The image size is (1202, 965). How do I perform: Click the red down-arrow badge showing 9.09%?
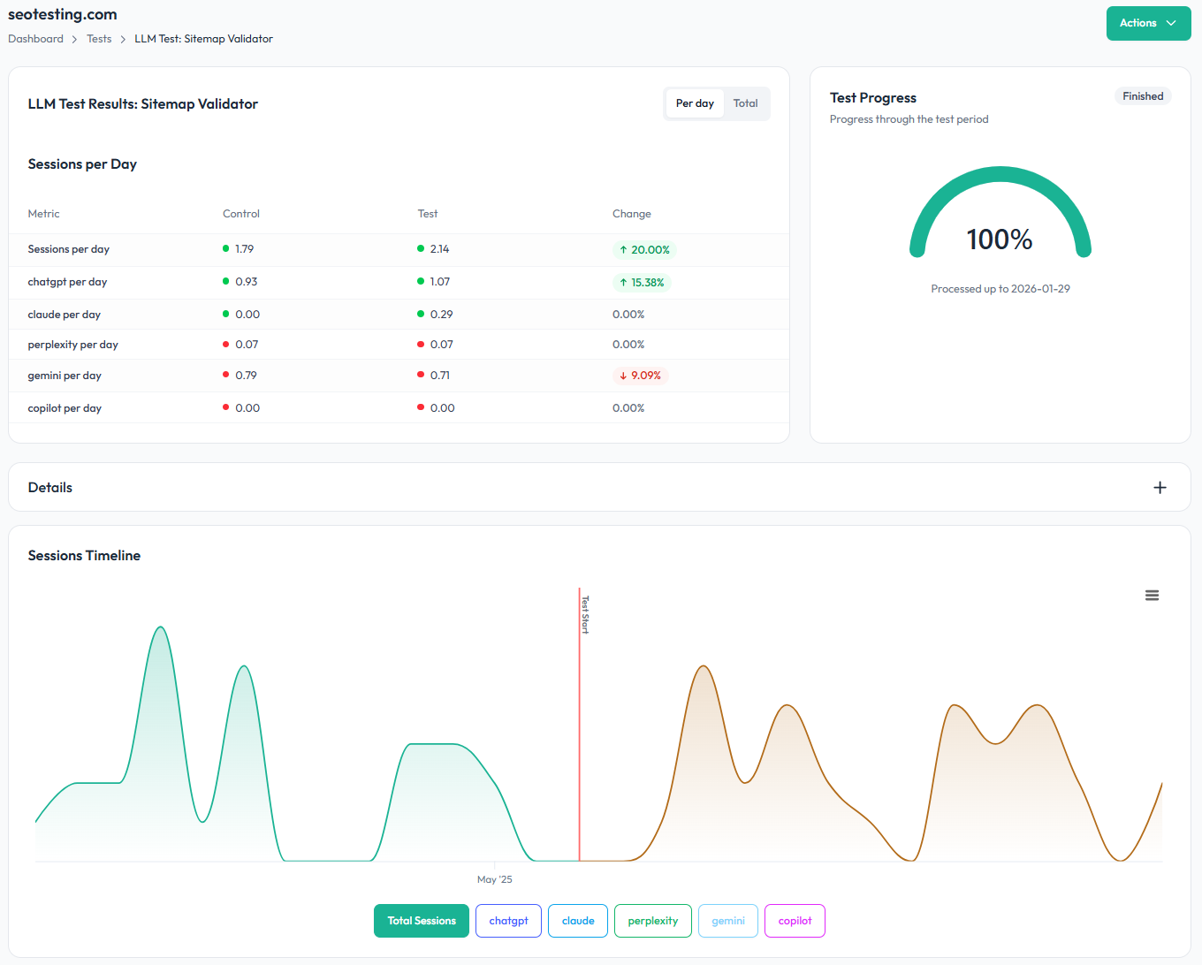click(x=641, y=375)
